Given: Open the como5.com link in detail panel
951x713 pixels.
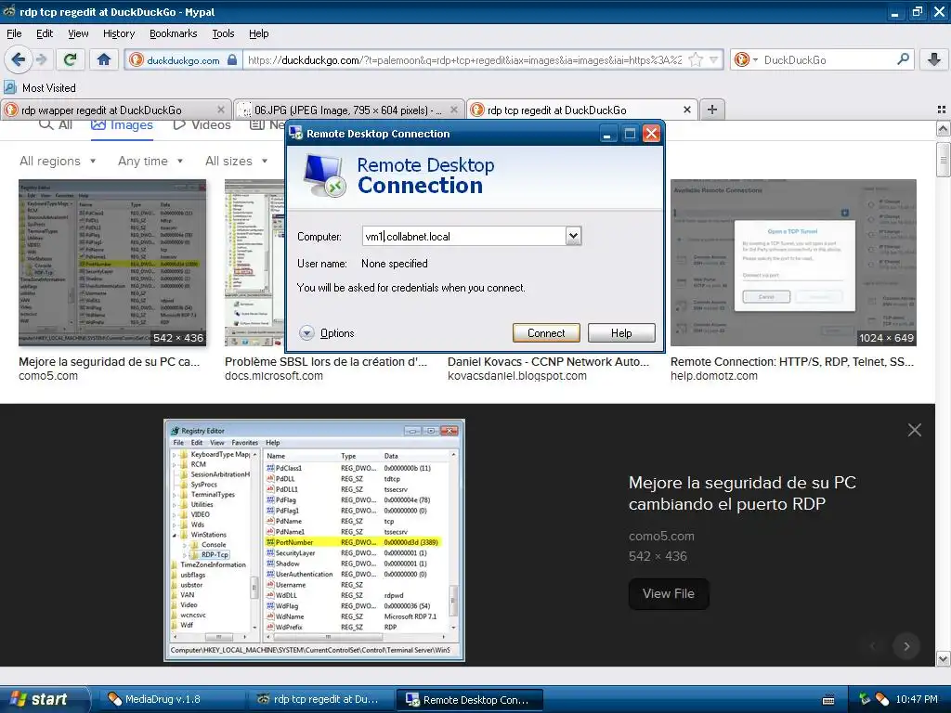Looking at the screenshot, I should click(661, 536).
